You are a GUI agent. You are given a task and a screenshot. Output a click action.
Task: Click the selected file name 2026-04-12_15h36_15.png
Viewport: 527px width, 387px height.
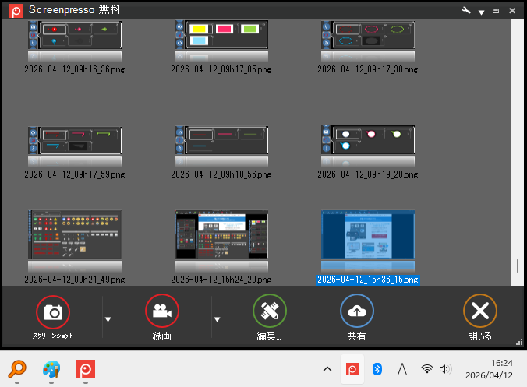pyautogui.click(x=368, y=280)
